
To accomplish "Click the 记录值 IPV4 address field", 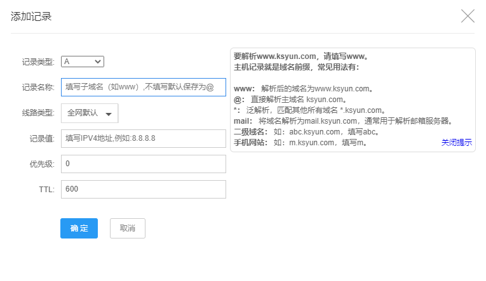I will click(144, 139).
